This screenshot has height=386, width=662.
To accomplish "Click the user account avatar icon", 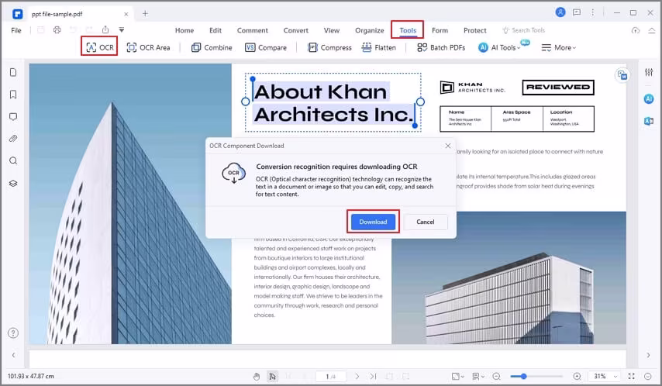I will [560, 12].
